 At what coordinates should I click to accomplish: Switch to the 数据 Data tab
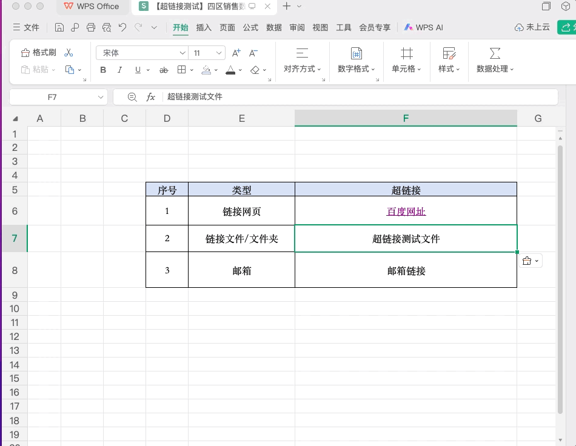(x=273, y=27)
